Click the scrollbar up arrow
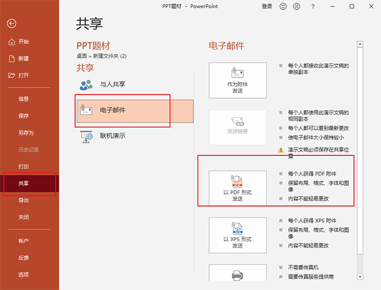 coord(360,44)
